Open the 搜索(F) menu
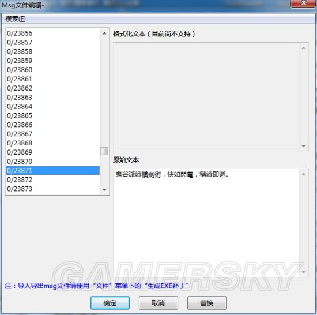The image size is (317, 315). [16, 19]
